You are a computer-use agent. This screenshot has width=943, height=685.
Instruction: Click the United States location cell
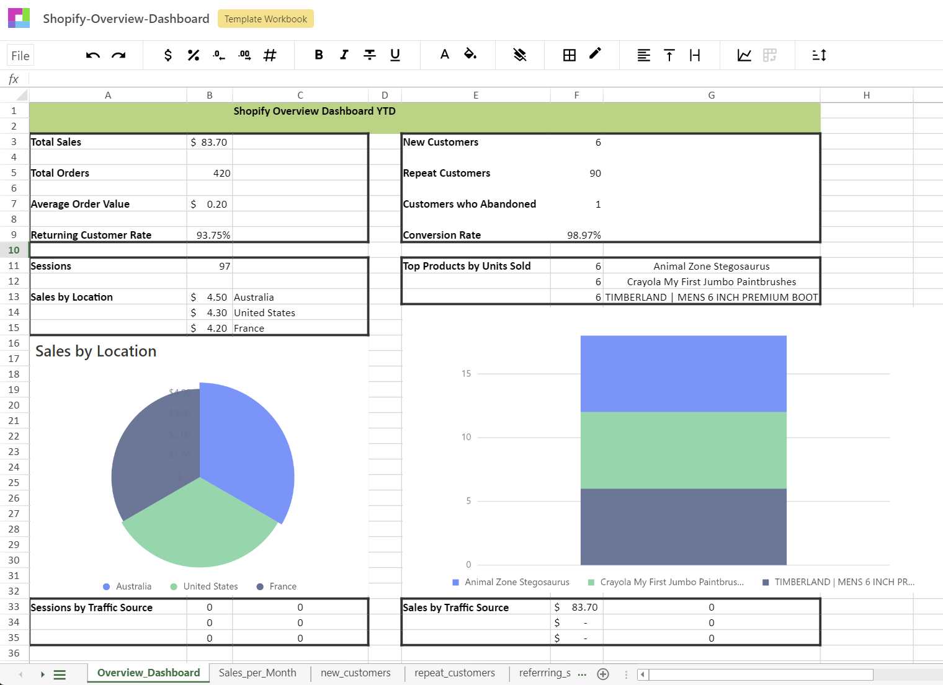pyautogui.click(x=300, y=312)
